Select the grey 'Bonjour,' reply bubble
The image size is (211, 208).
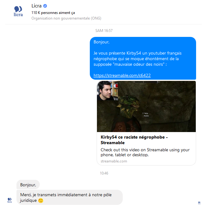tap(28, 185)
